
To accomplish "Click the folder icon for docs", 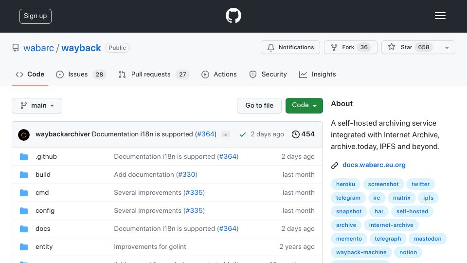I will click(x=24, y=229).
